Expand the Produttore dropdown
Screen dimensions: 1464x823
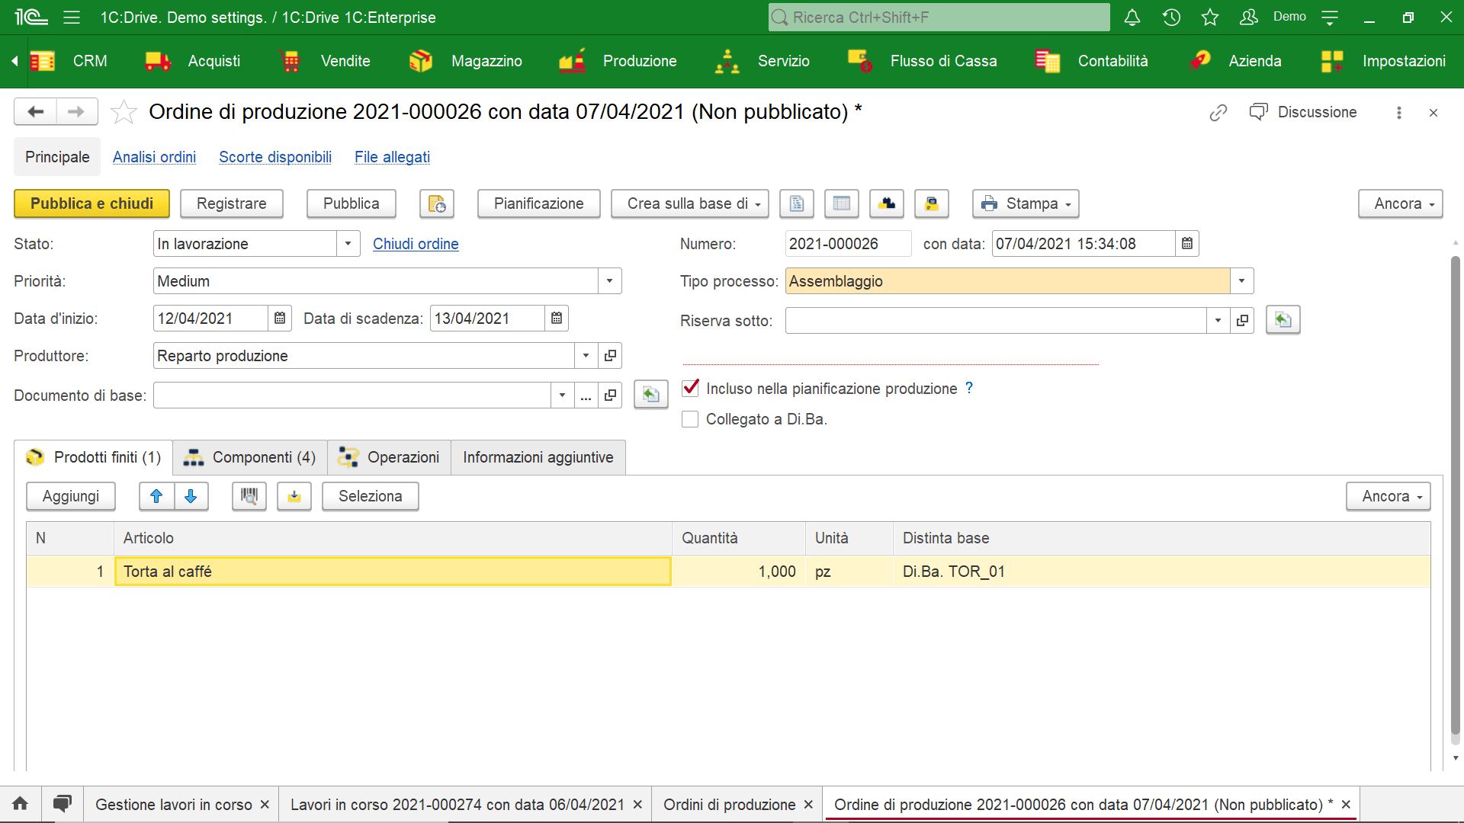(x=586, y=356)
